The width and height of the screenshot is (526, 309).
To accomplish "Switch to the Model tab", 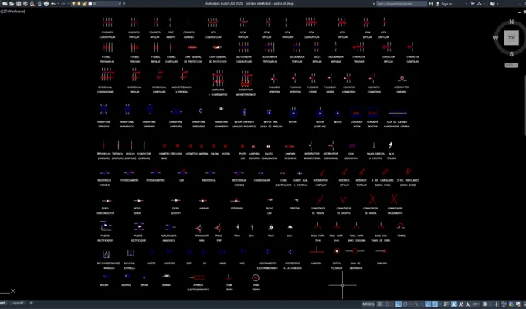I will coord(2,303).
